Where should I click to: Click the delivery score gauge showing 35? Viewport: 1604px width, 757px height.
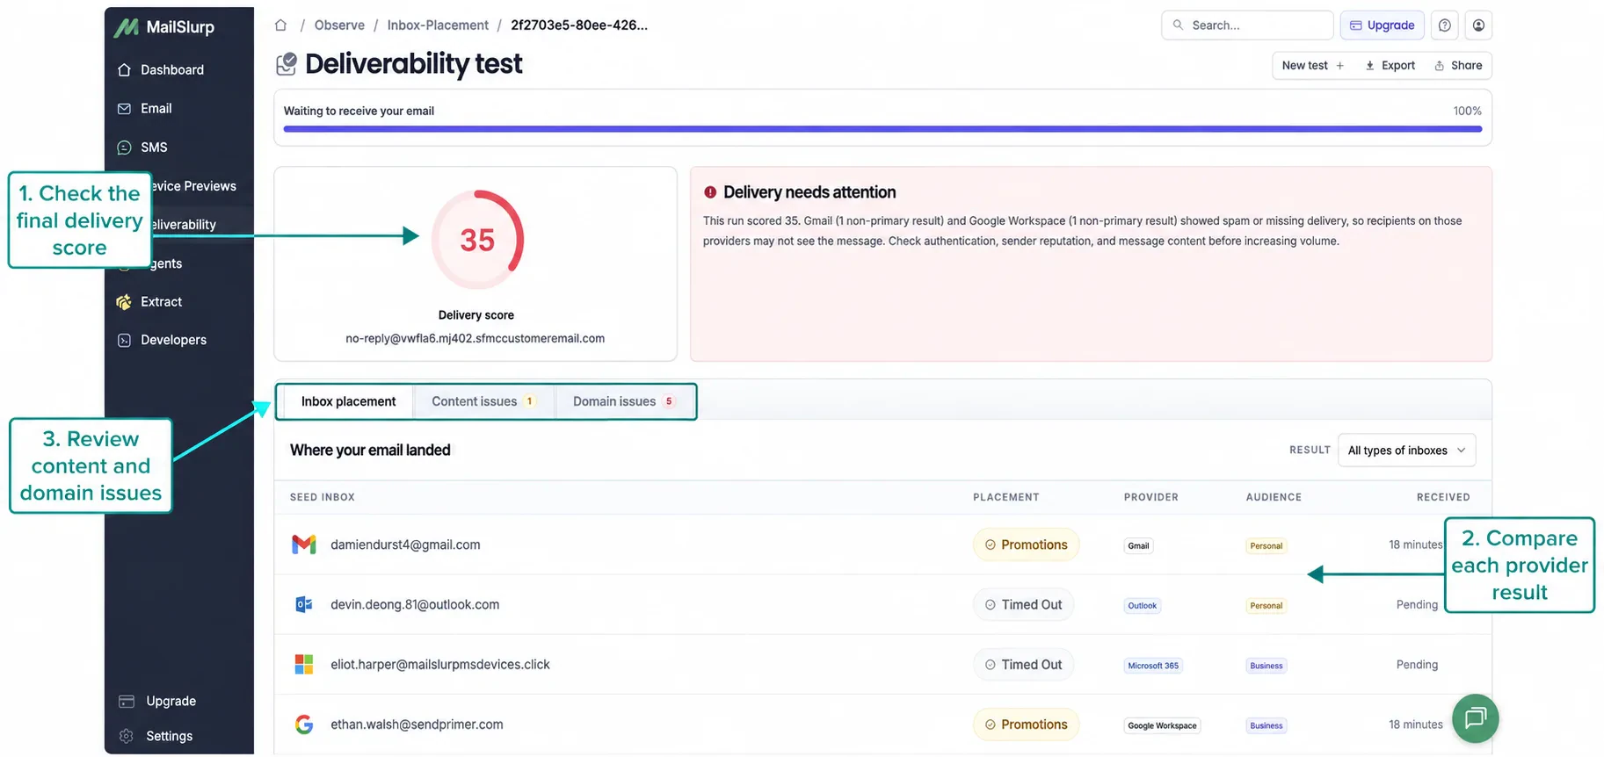point(477,240)
